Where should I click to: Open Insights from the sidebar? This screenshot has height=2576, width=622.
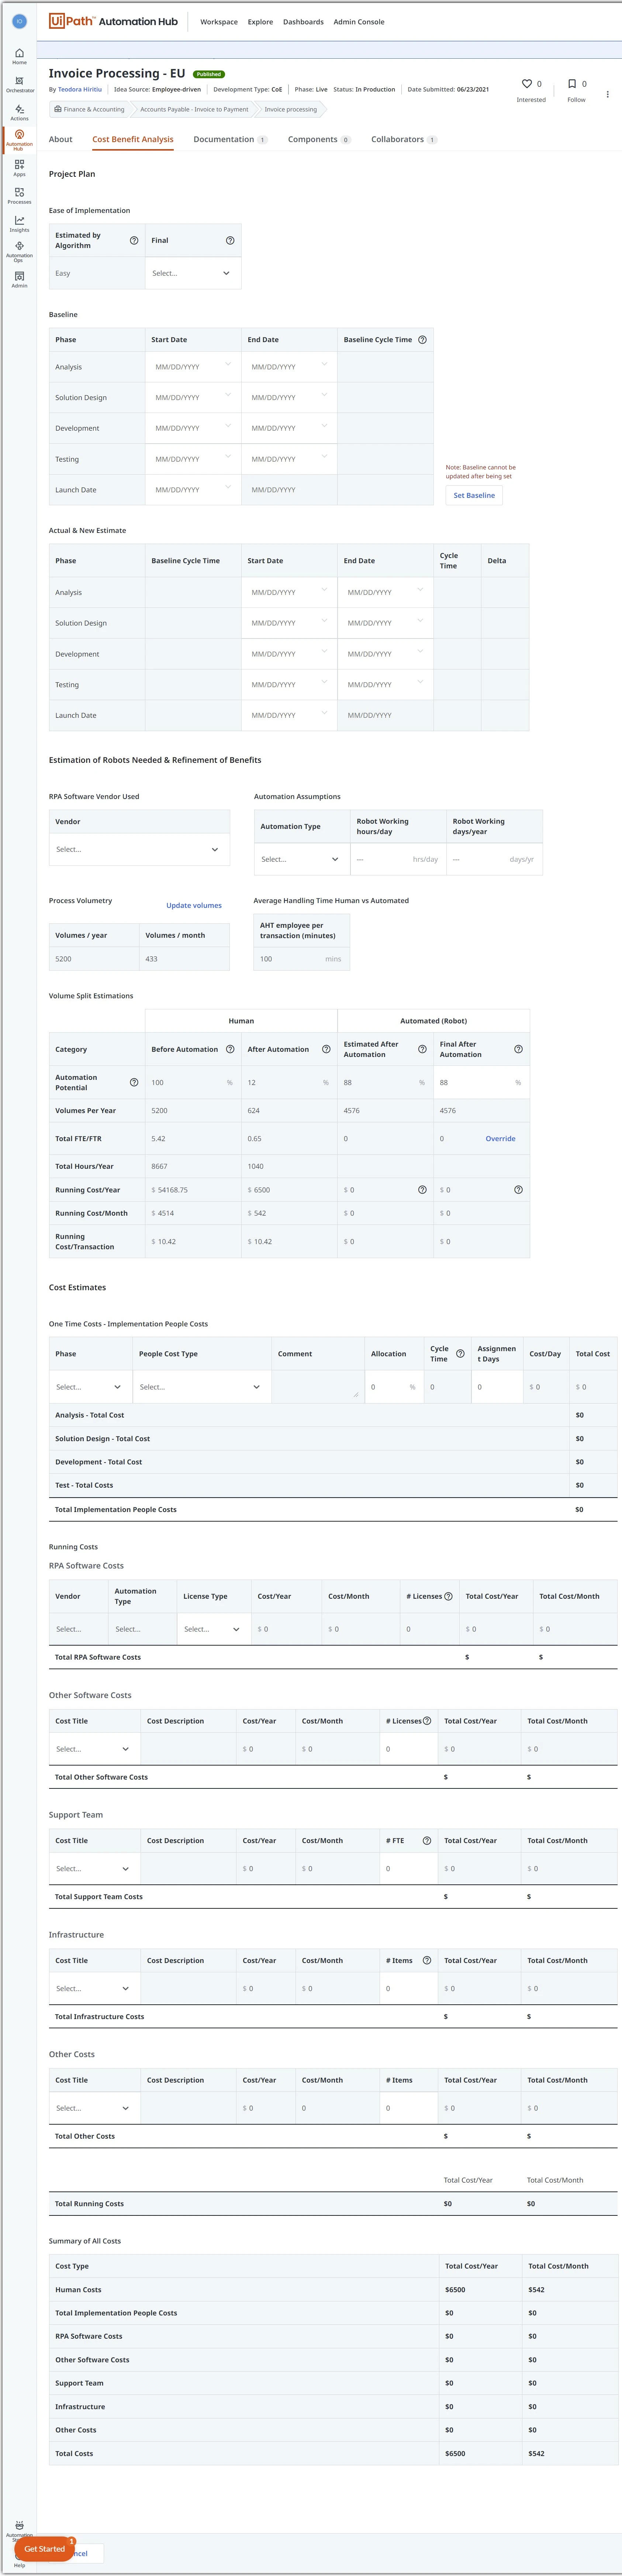(x=19, y=224)
